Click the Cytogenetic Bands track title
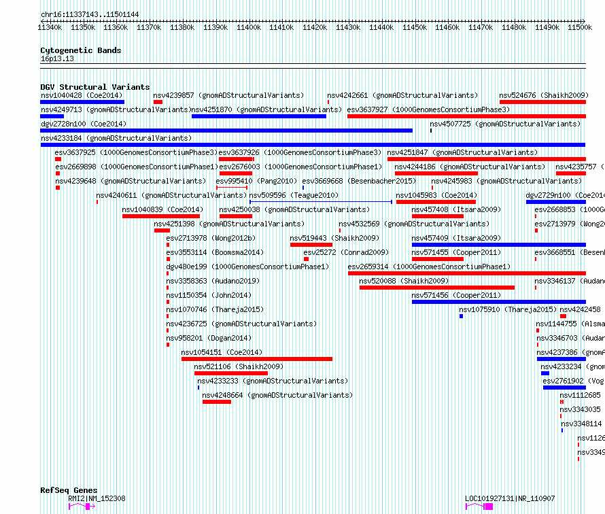 (81, 50)
